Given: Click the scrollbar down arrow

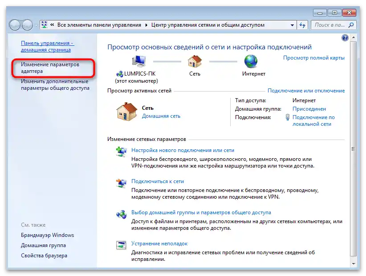Looking at the screenshot, I should click(354, 264).
